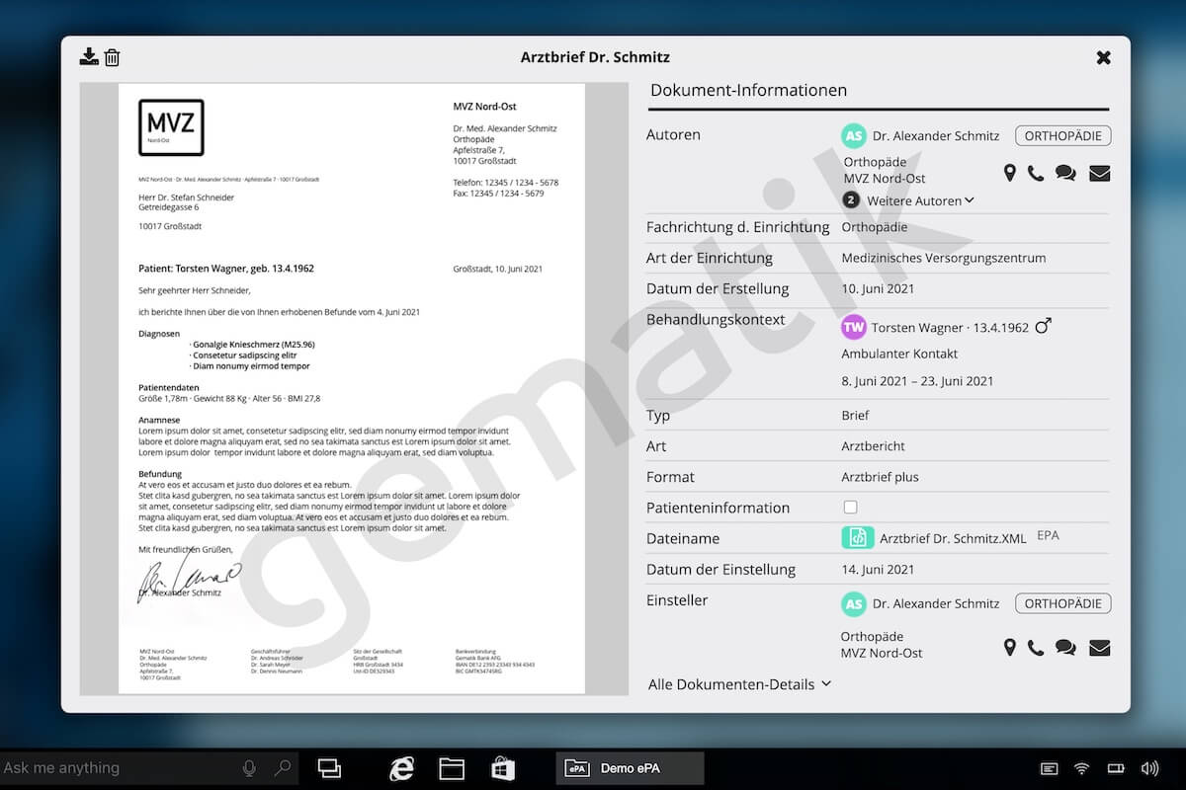Viewport: 1186px width, 790px height.
Task: Show location of Einsteller Dr. Schmitz
Action: click(1010, 648)
